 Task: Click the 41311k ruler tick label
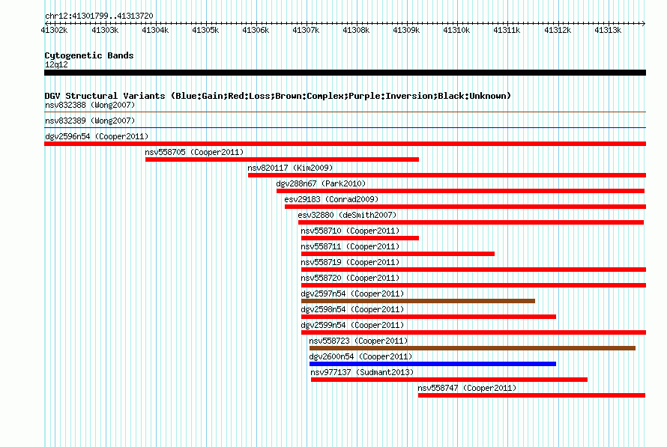[x=507, y=30]
